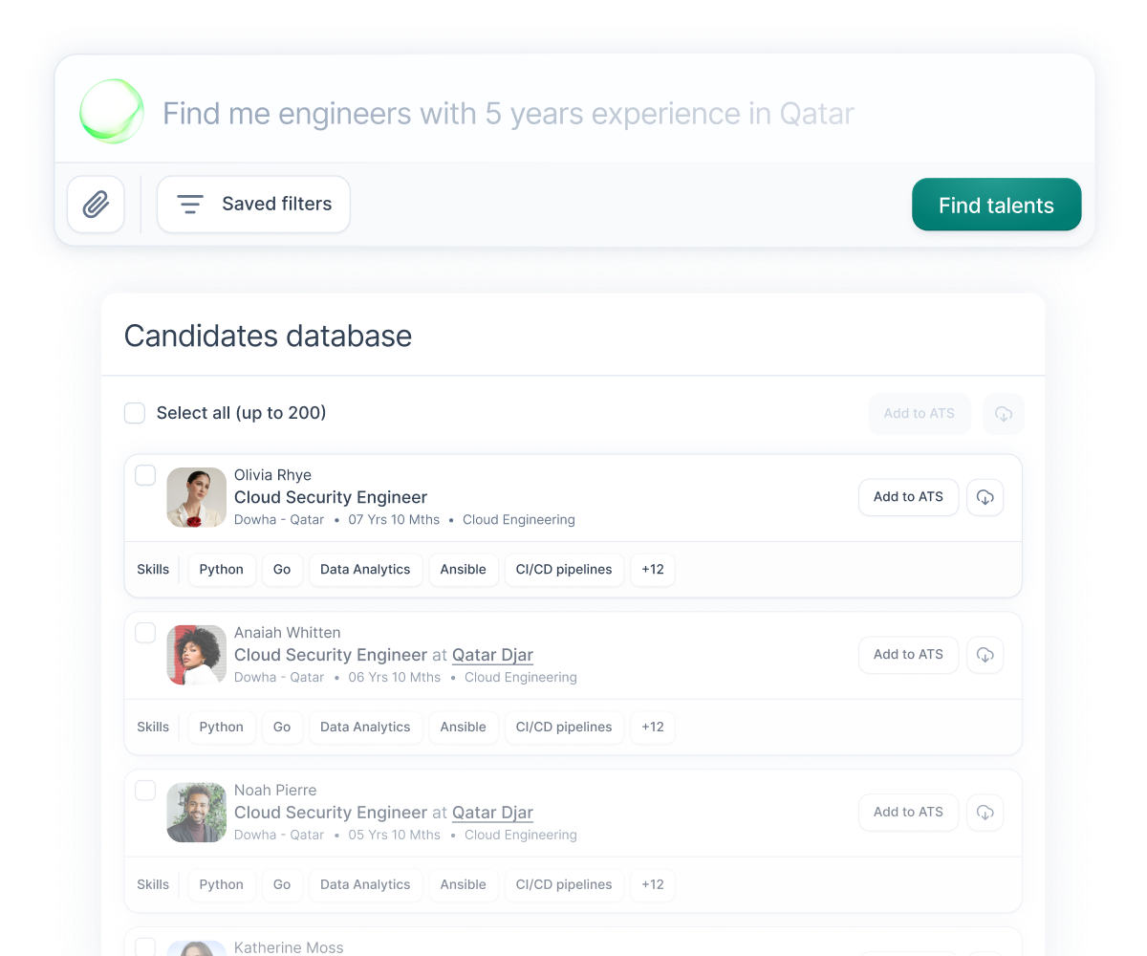The image size is (1147, 956).
Task: Download Olivia Rhye's profile
Action: coord(985,497)
